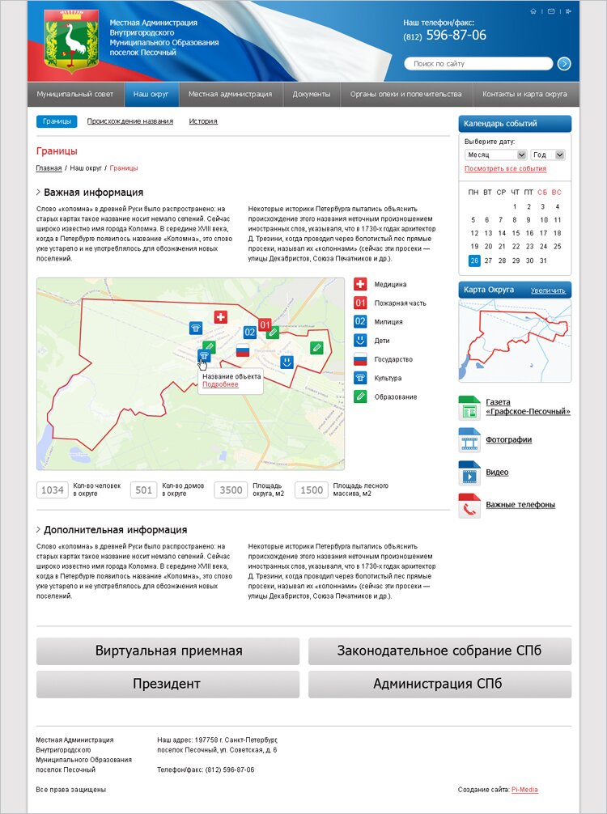This screenshot has height=814, width=607.
Task: Click the Подробнее link in map tooltip
Action: tap(220, 384)
